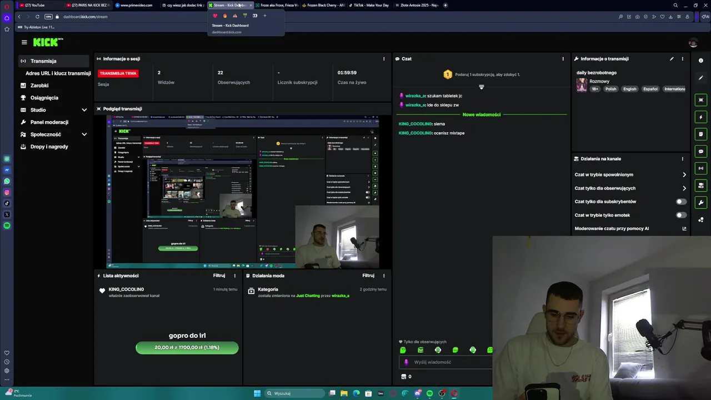
Task: Click the Polish language tag
Action: pyautogui.click(x=611, y=89)
